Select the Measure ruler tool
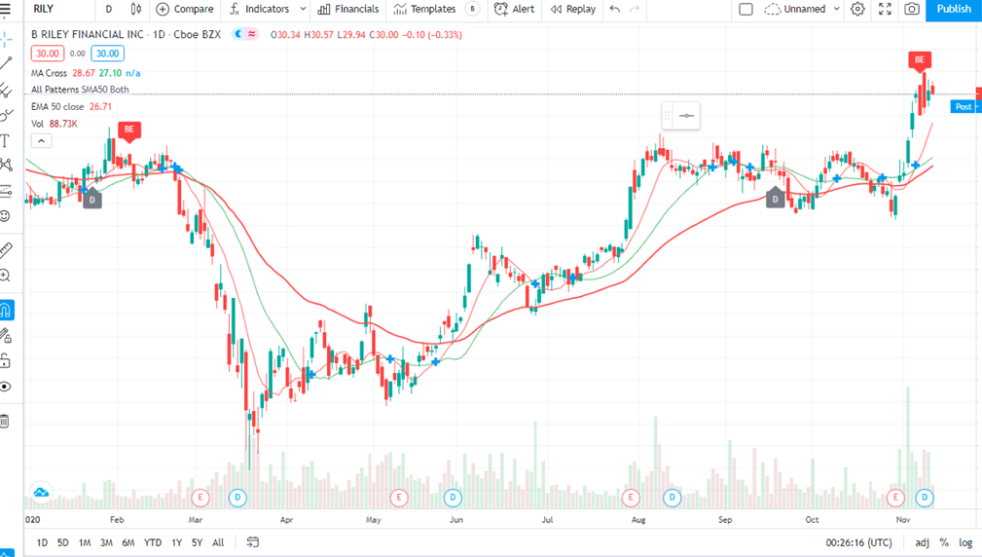Screen dimensions: 982x557 pos(6,249)
